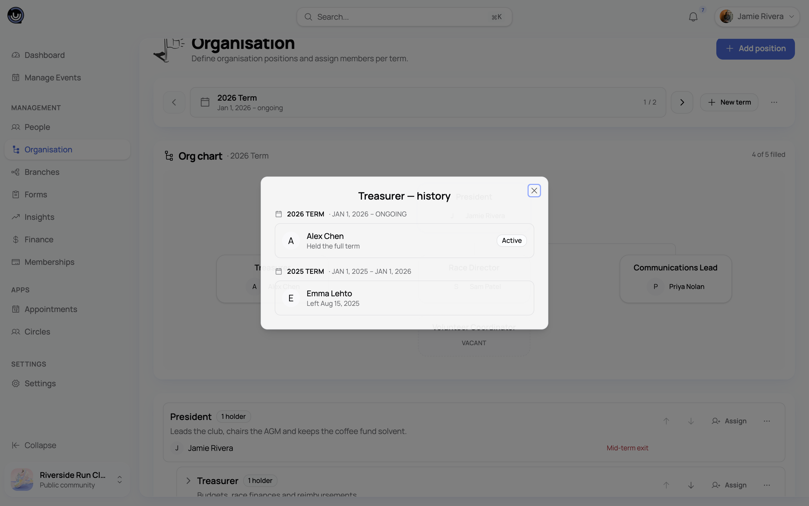
Task: Open term options ellipsis menu
Action: point(774,102)
